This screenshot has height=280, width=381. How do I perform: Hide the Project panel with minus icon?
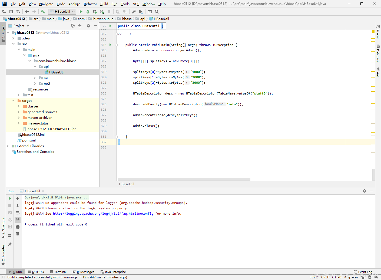point(95,26)
